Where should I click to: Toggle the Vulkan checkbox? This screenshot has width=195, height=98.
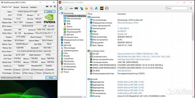point(14,73)
